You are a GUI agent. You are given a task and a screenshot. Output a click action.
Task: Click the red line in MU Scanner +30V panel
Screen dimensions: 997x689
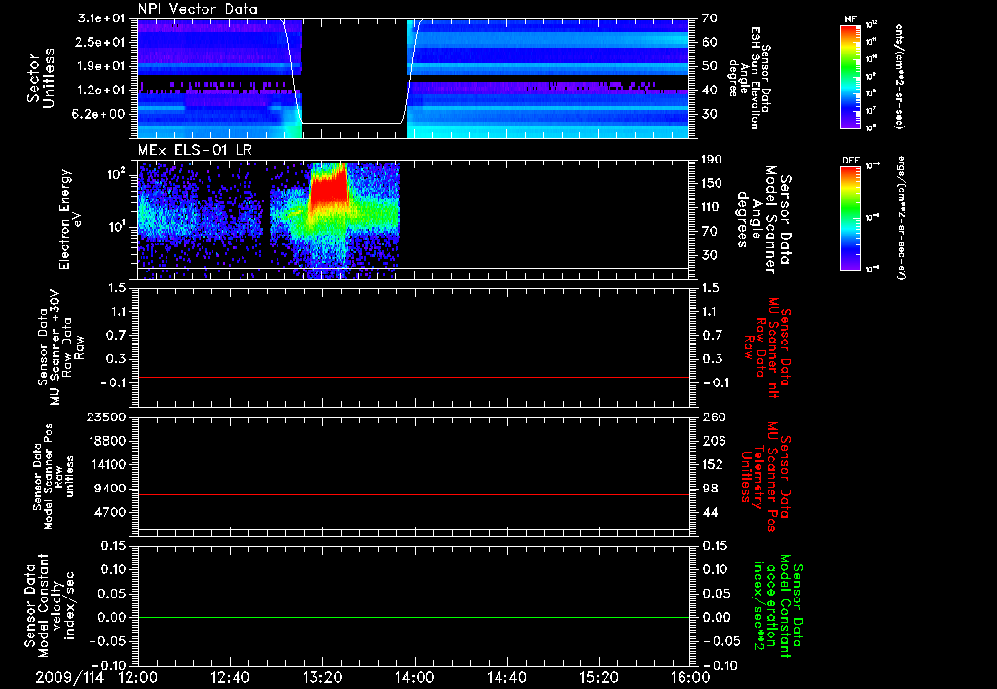414,377
